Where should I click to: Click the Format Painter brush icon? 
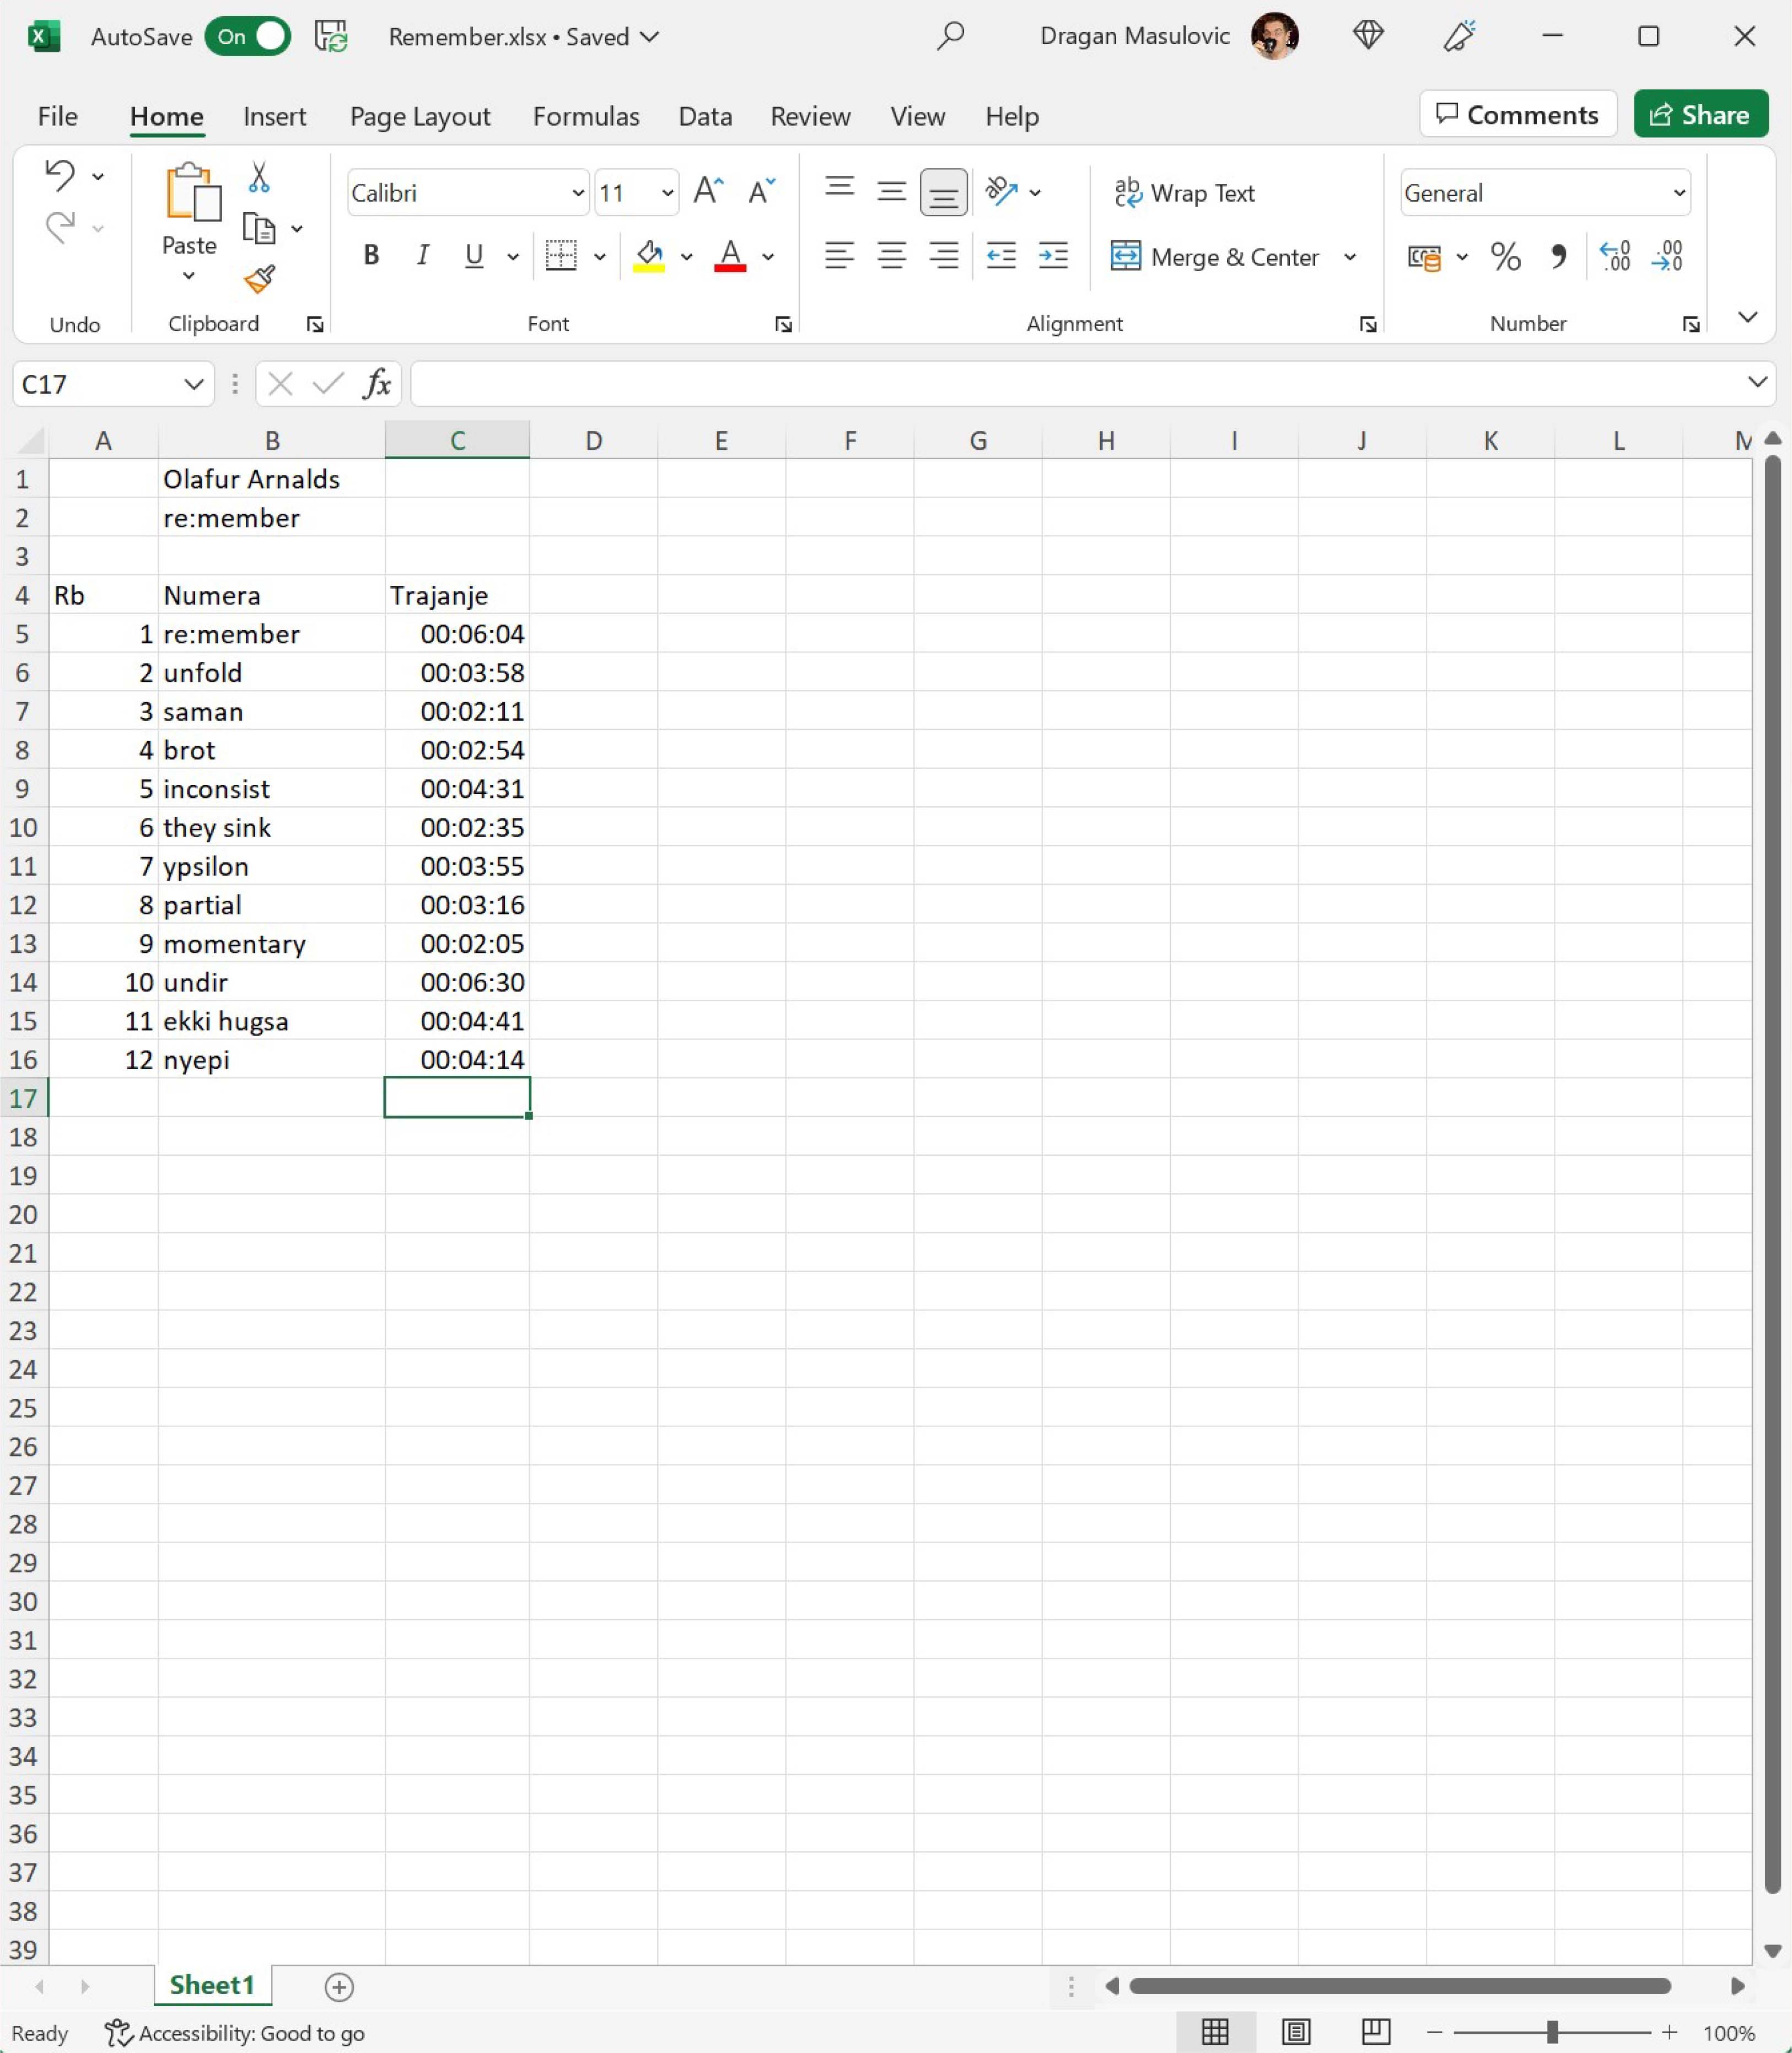(x=259, y=279)
